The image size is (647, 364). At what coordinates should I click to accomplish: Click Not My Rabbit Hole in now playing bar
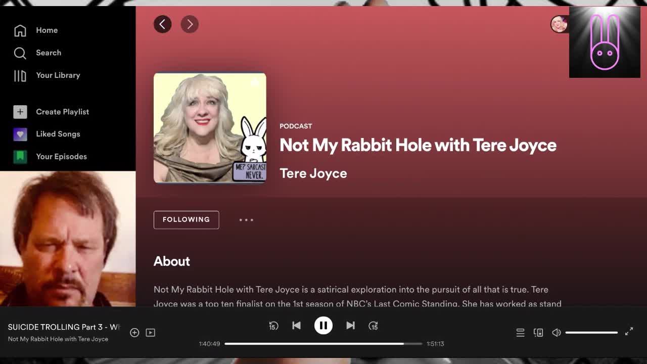coord(58,339)
